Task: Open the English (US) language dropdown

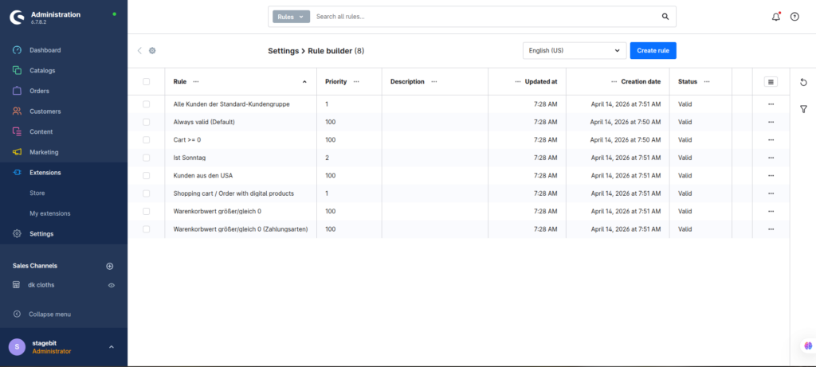Action: tap(575, 50)
